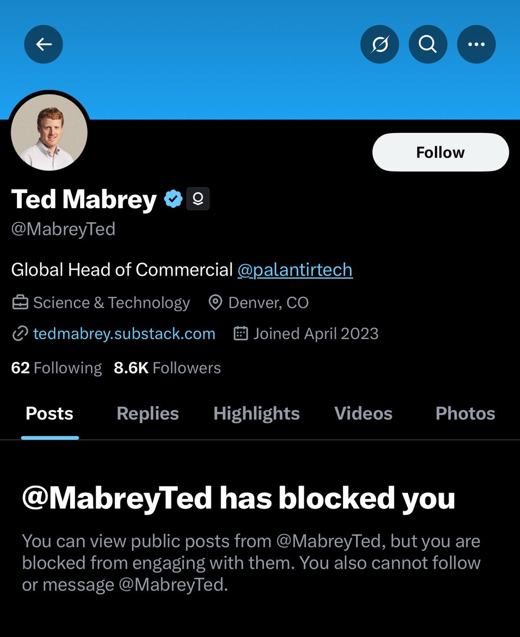Image resolution: width=520 pixels, height=637 pixels.
Task: Open tedmabrey.substack.com link
Action: coord(124,334)
